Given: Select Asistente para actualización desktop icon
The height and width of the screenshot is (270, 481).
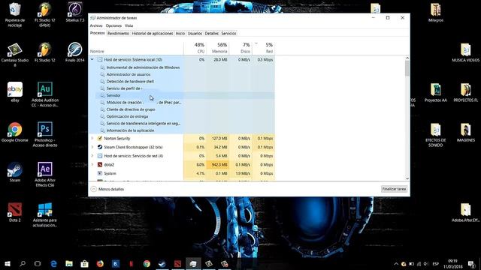Looking at the screenshot, I should pos(45,214).
